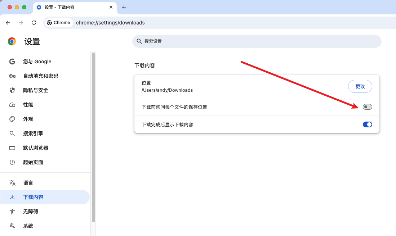The image size is (396, 236).
Task: Click the Chrome logo beside 设置 title
Action: (12, 41)
